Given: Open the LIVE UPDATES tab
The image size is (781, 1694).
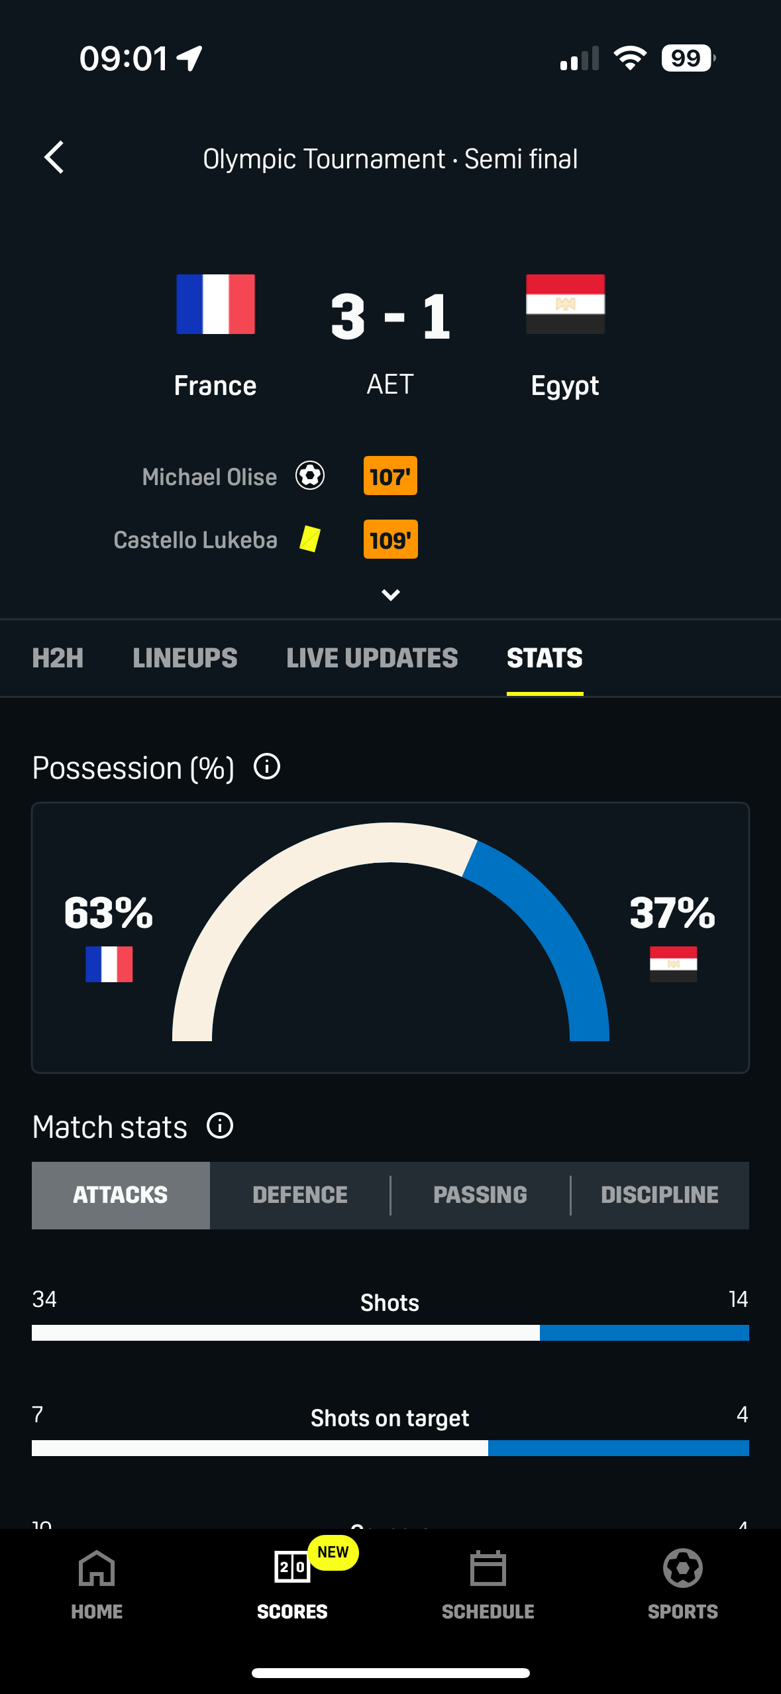Looking at the screenshot, I should pyautogui.click(x=372, y=658).
